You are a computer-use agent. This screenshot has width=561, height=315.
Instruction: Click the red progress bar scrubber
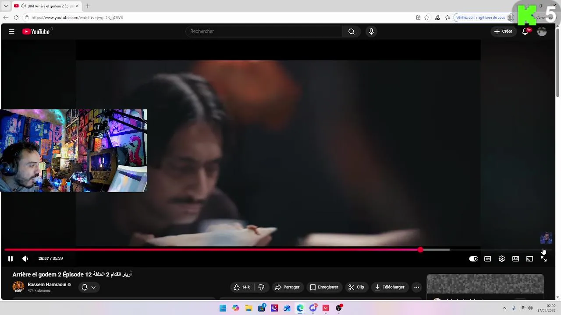pyautogui.click(x=420, y=250)
